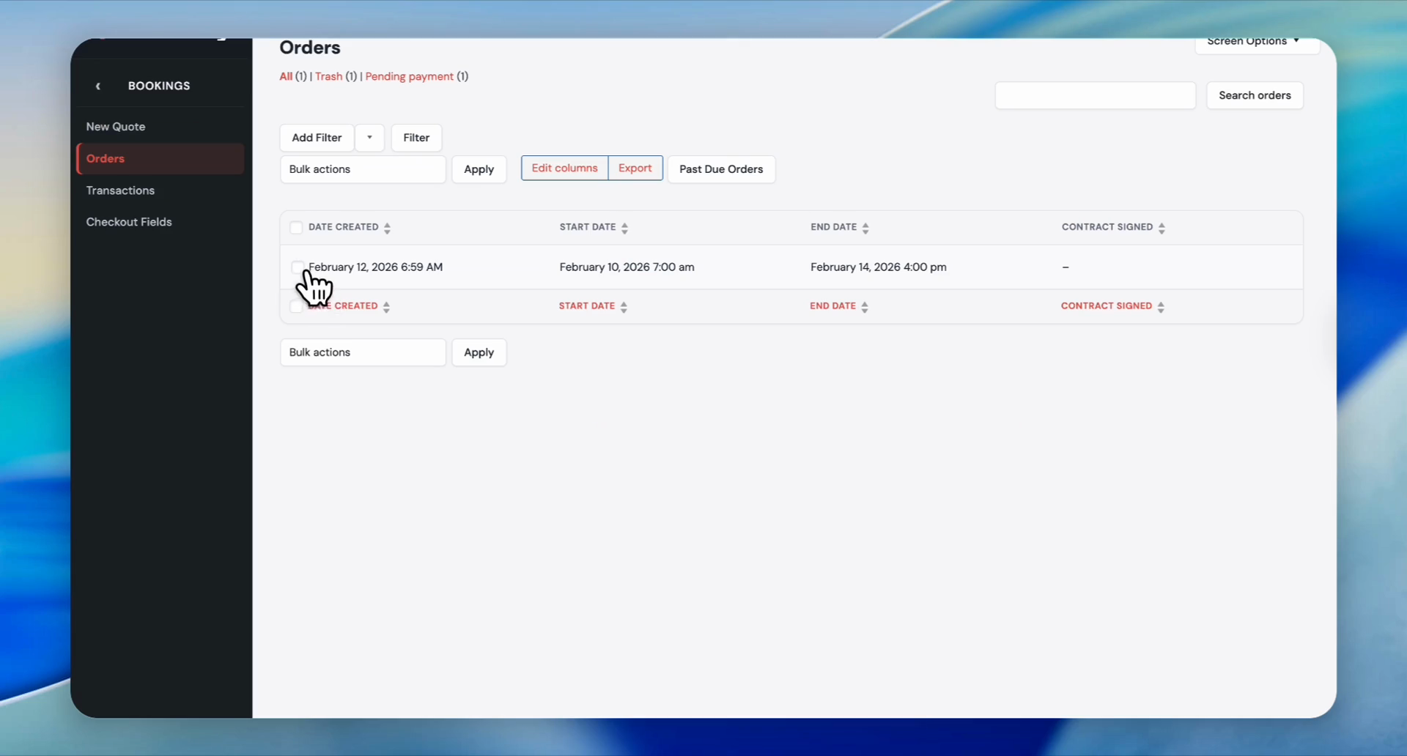Sort using bottom End Date arrows

865,307
